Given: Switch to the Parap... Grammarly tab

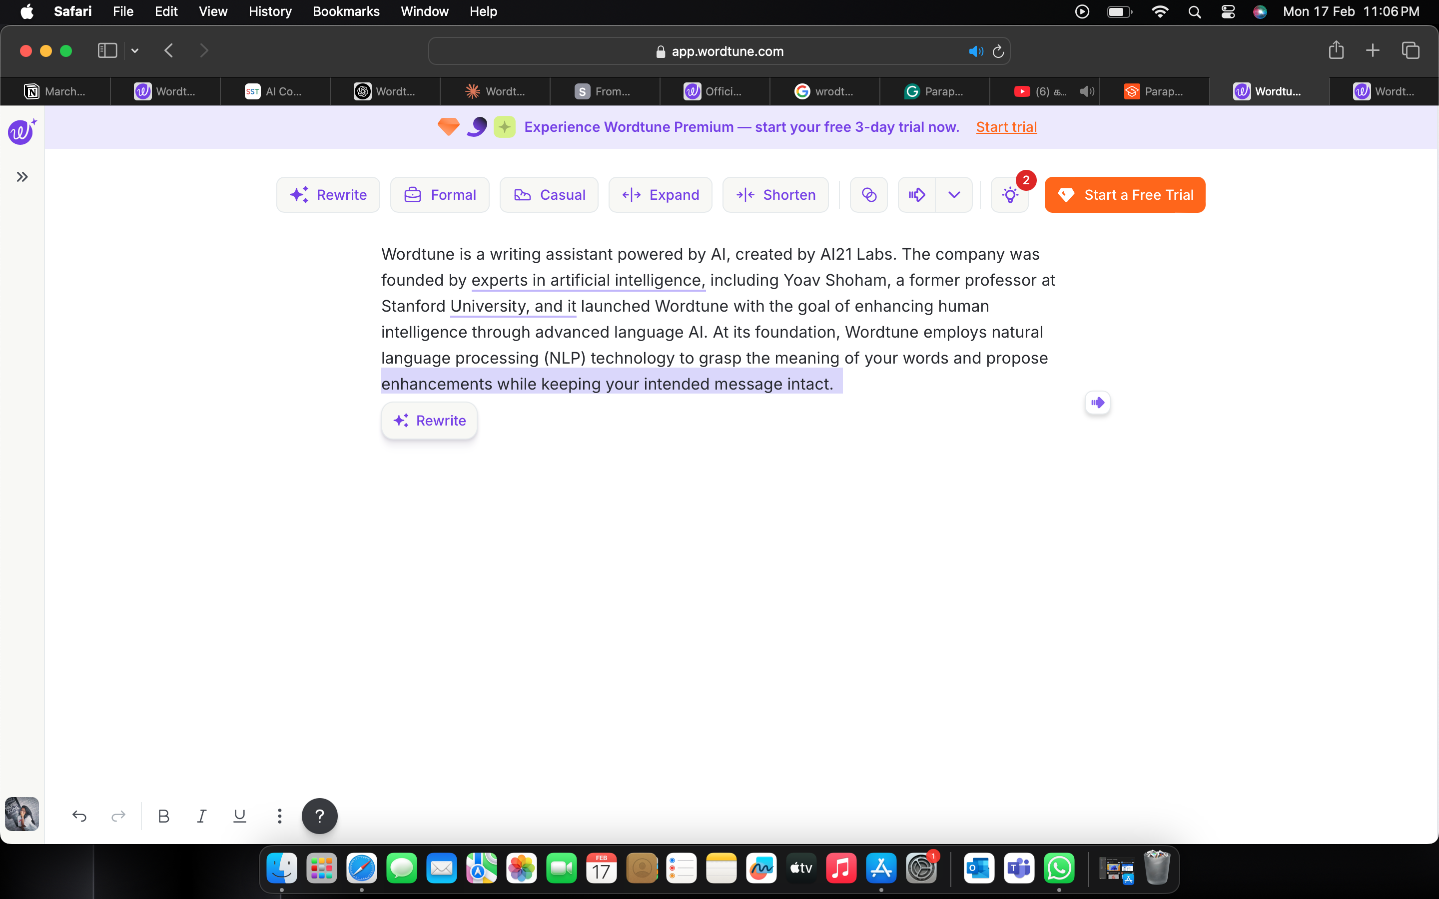Looking at the screenshot, I should pyautogui.click(x=935, y=91).
